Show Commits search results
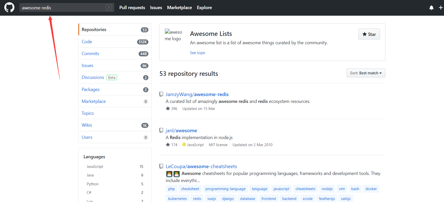Screen dimensions: 444x202 90,54
